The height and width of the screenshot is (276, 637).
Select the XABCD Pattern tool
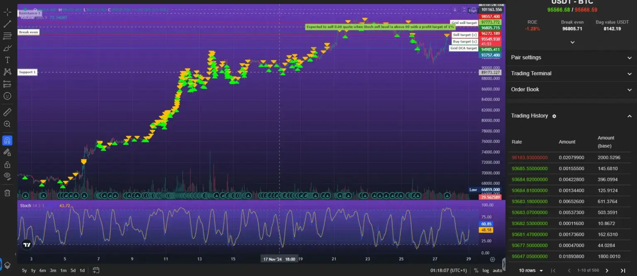pyautogui.click(x=7, y=72)
